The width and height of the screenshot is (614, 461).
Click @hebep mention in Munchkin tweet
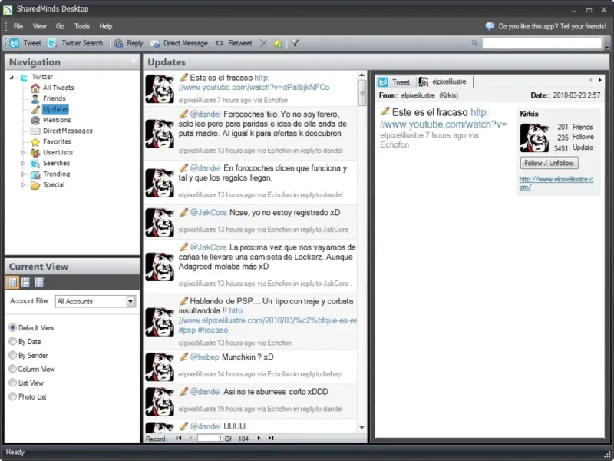tap(204, 357)
